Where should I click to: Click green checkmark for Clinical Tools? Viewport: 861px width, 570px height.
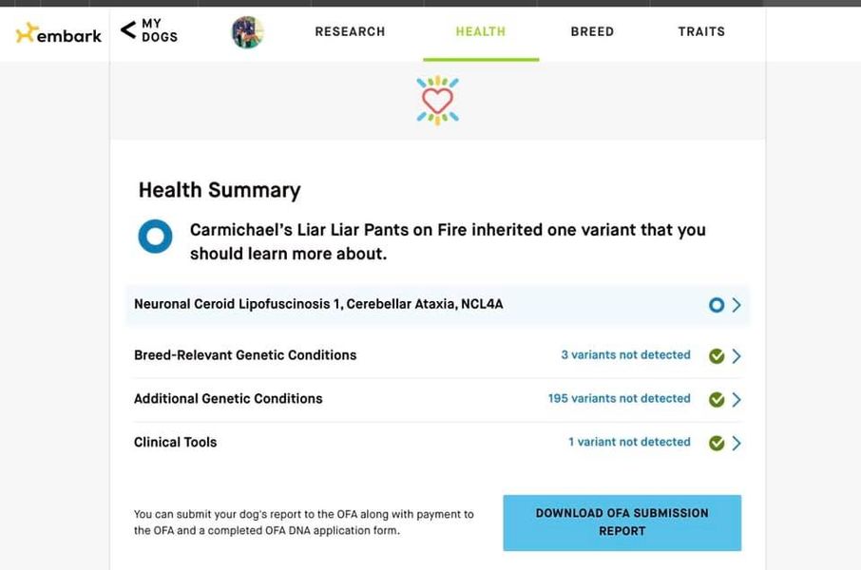pyautogui.click(x=716, y=443)
